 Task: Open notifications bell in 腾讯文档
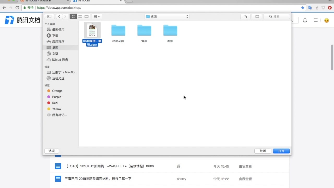pos(305,20)
